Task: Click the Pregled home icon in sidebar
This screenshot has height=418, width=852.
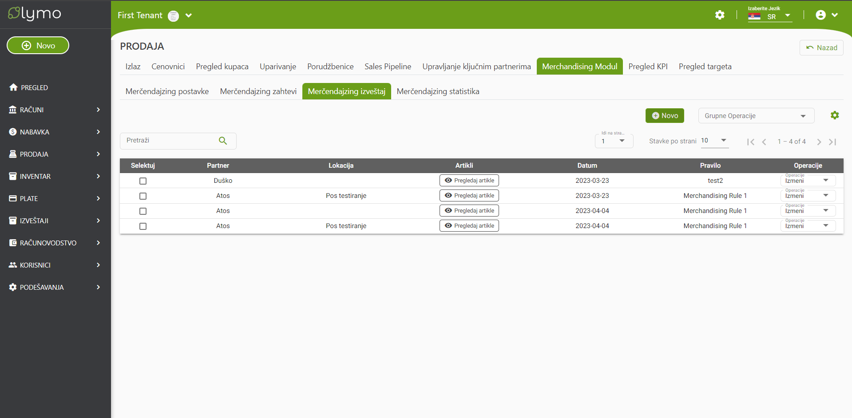Action: coord(13,87)
